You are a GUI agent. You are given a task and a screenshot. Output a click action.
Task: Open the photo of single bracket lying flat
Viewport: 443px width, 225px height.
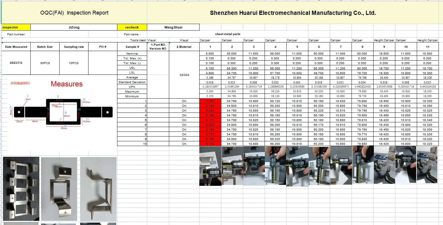59,189
